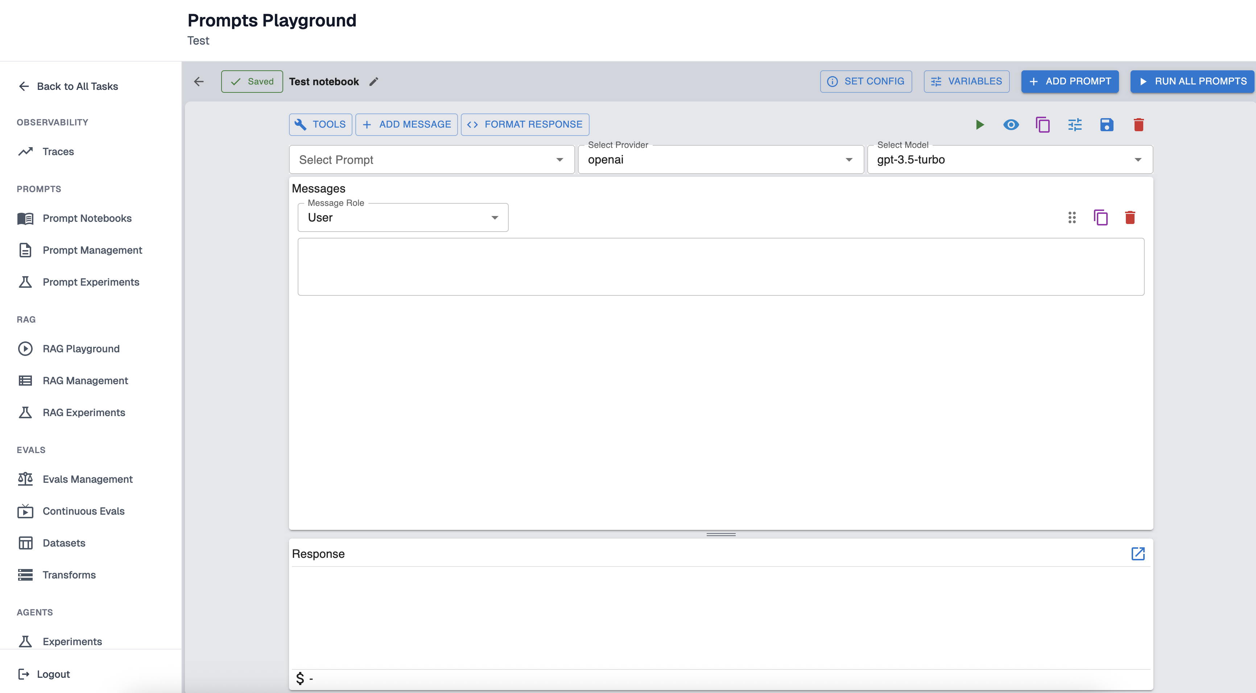Run this prompt with green play icon
1256x693 pixels.
pos(980,125)
